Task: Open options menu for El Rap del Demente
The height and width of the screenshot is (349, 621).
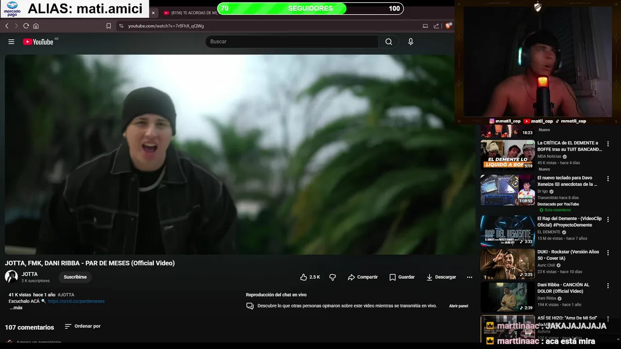Action: (608, 220)
